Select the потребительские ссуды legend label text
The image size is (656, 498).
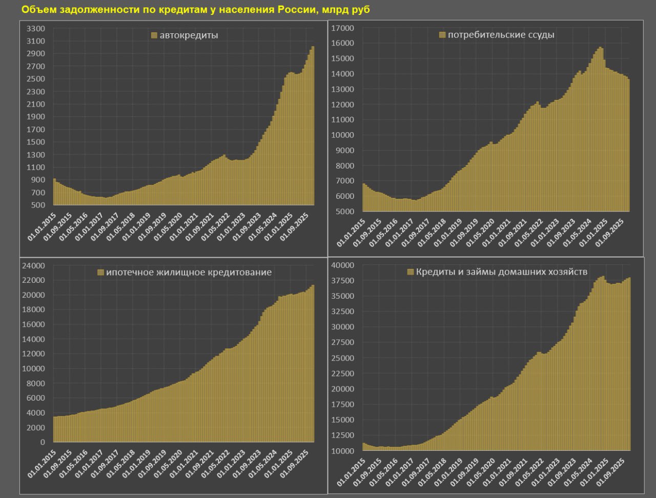point(501,35)
